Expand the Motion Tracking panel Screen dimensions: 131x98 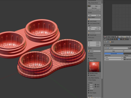click(x=88, y=78)
